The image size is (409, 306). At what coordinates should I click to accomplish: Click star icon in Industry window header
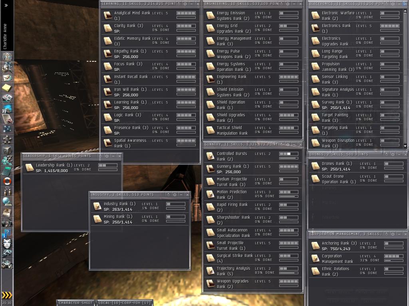(169, 194)
